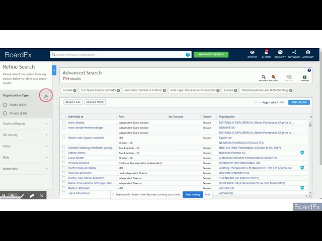Expand the Nationality filter
Image resolution: width=322 pixels, height=241 pixels.
[46, 169]
